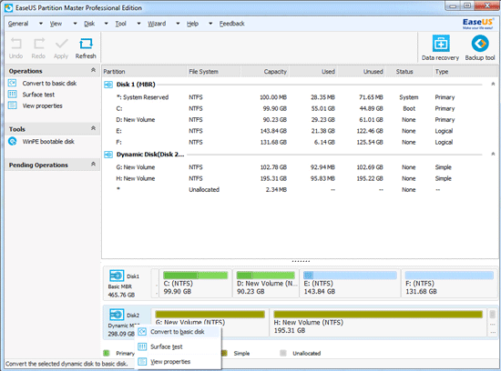Viewport: 501px width, 371px height.
Task: Click the app icon in the title bar
Action: pyautogui.click(x=8, y=7)
